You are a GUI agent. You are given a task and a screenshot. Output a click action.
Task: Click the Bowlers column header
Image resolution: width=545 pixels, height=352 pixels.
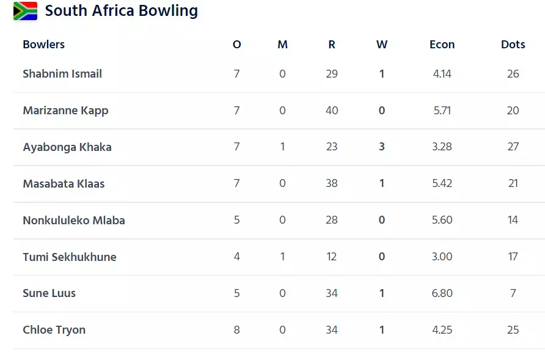[43, 45]
